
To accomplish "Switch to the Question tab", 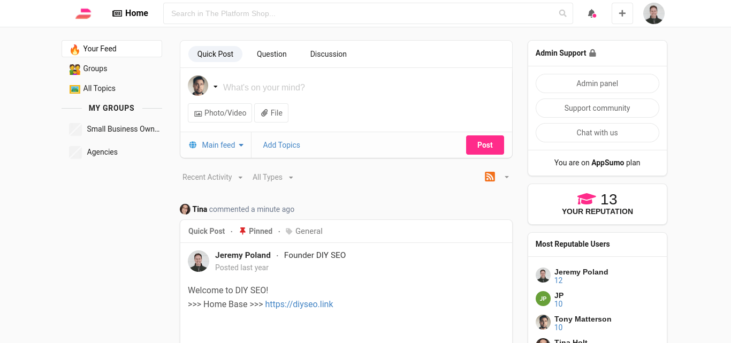I will (271, 54).
